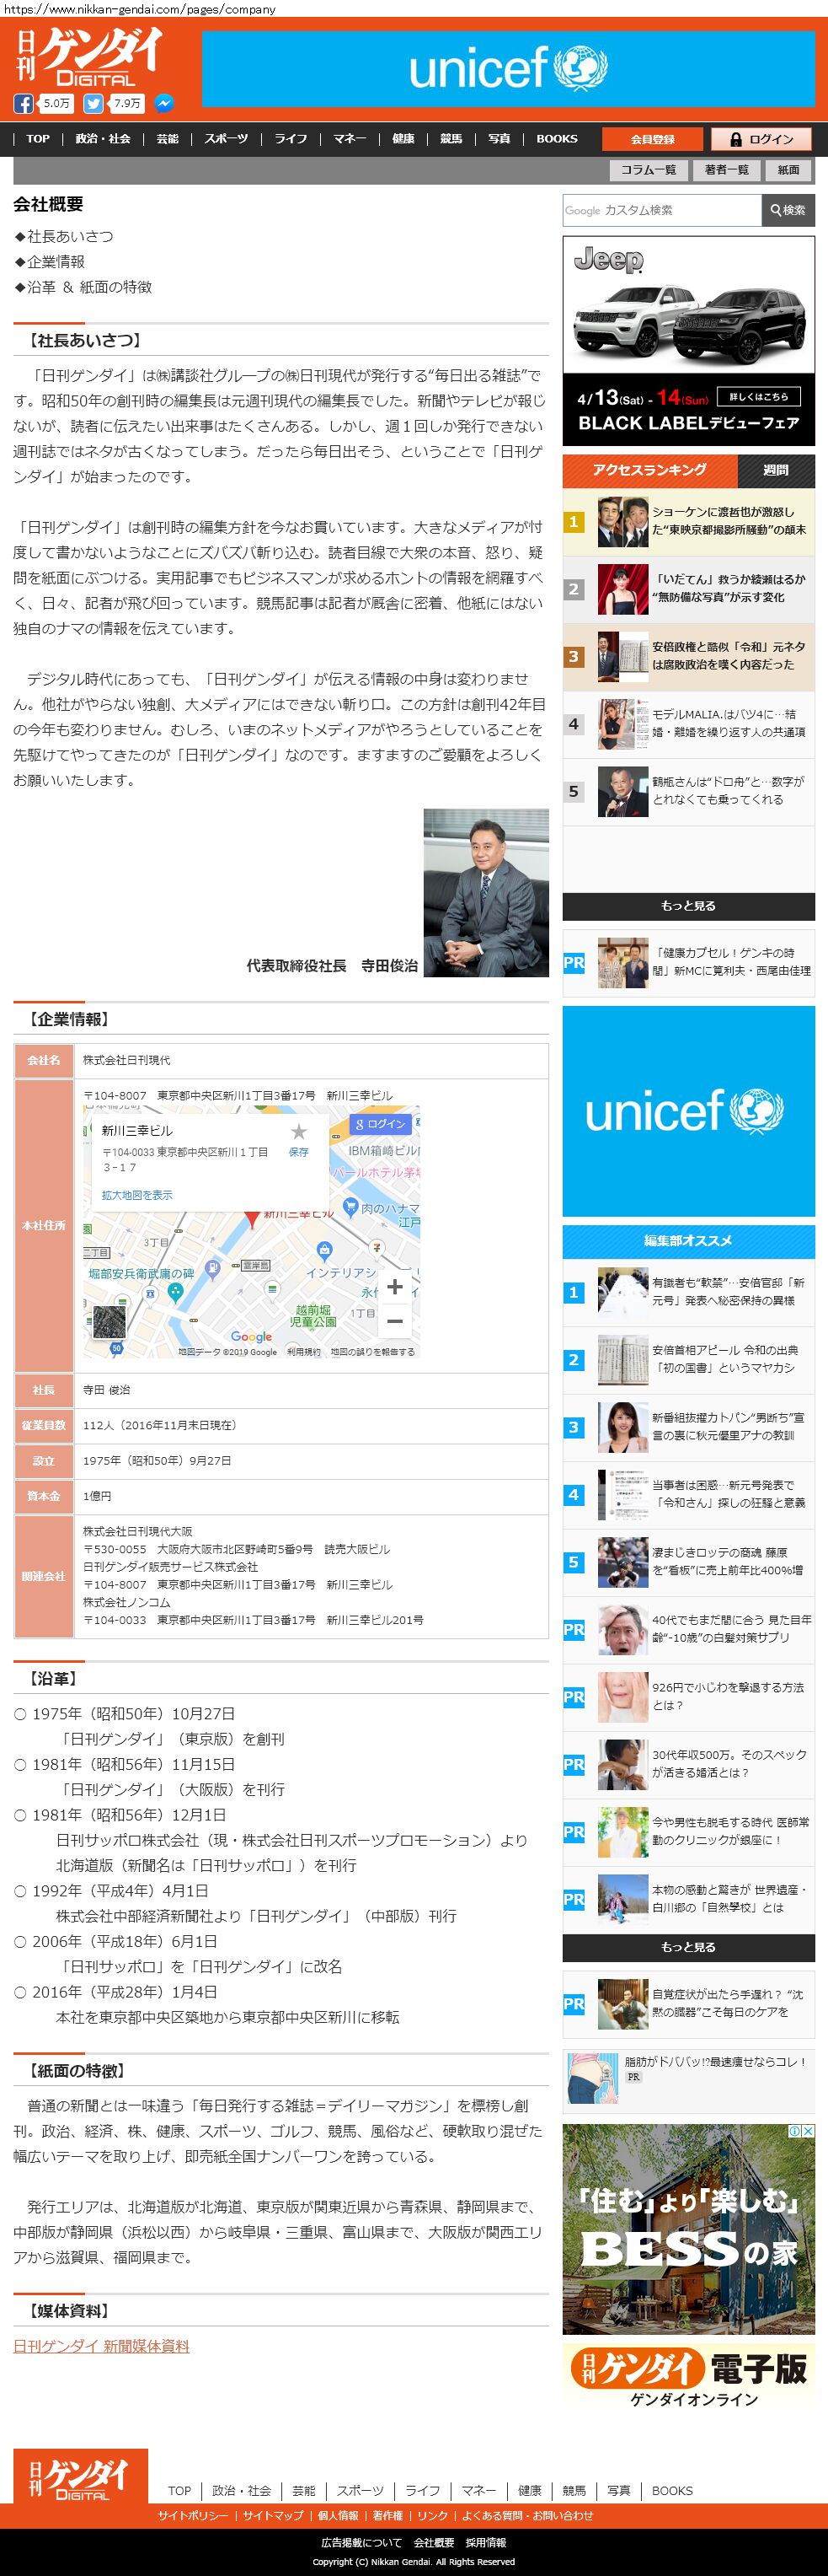This screenshot has height=2576, width=828.
Task: Open the BOOKS nav menu
Action: (556, 139)
